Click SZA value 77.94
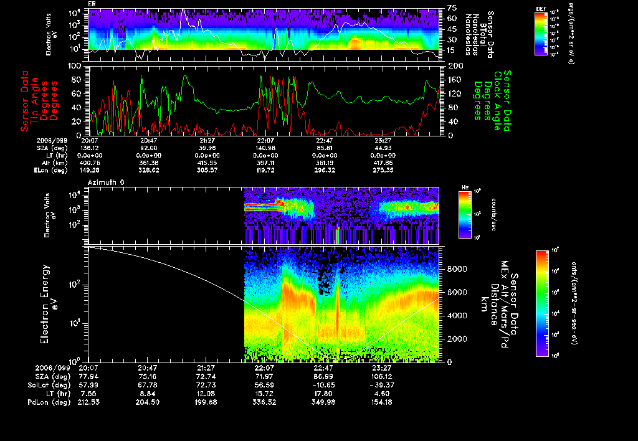Screen dimensions: 638x441 pos(88,376)
